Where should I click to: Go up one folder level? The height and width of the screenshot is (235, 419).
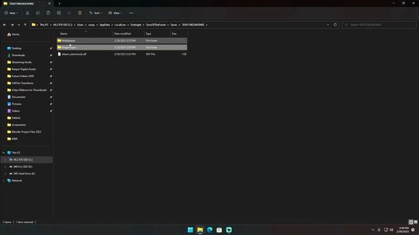pos(25,25)
